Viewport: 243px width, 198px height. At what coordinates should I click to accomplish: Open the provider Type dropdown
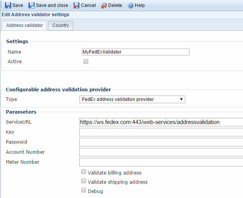[132, 99]
